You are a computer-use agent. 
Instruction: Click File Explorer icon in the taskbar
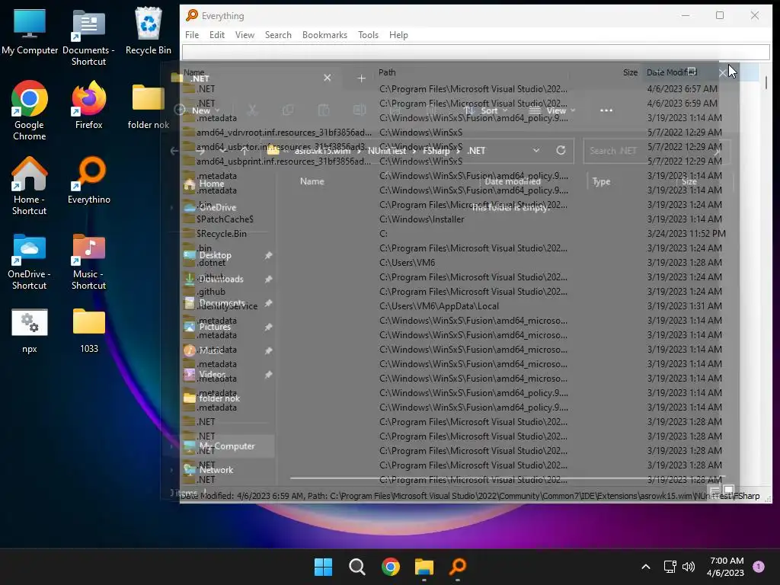pyautogui.click(x=424, y=567)
